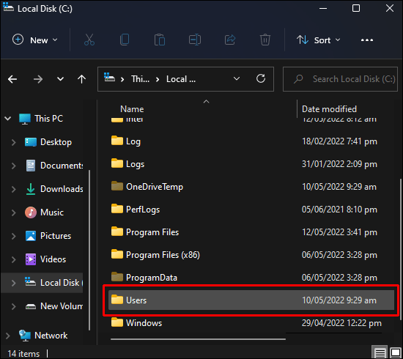Click the Pictures sidebar icon

pos(31,236)
